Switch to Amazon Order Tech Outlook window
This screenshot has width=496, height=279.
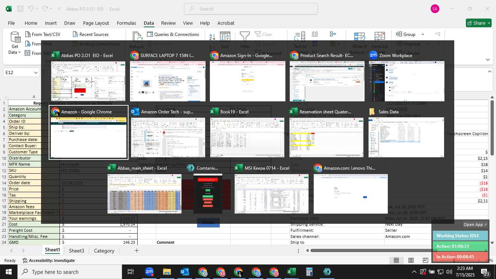pos(168,133)
